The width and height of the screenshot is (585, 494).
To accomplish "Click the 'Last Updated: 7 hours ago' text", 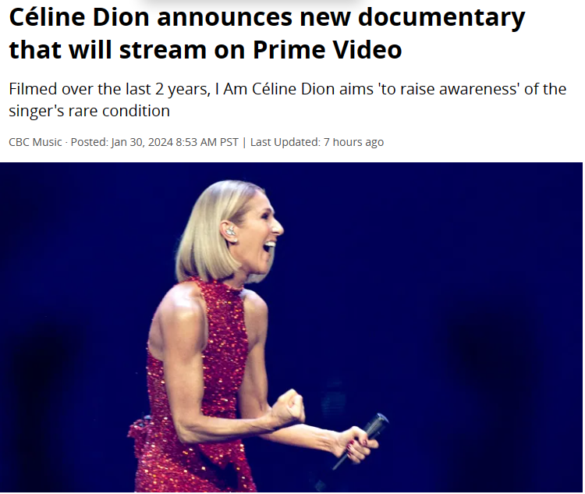I will pyautogui.click(x=317, y=142).
